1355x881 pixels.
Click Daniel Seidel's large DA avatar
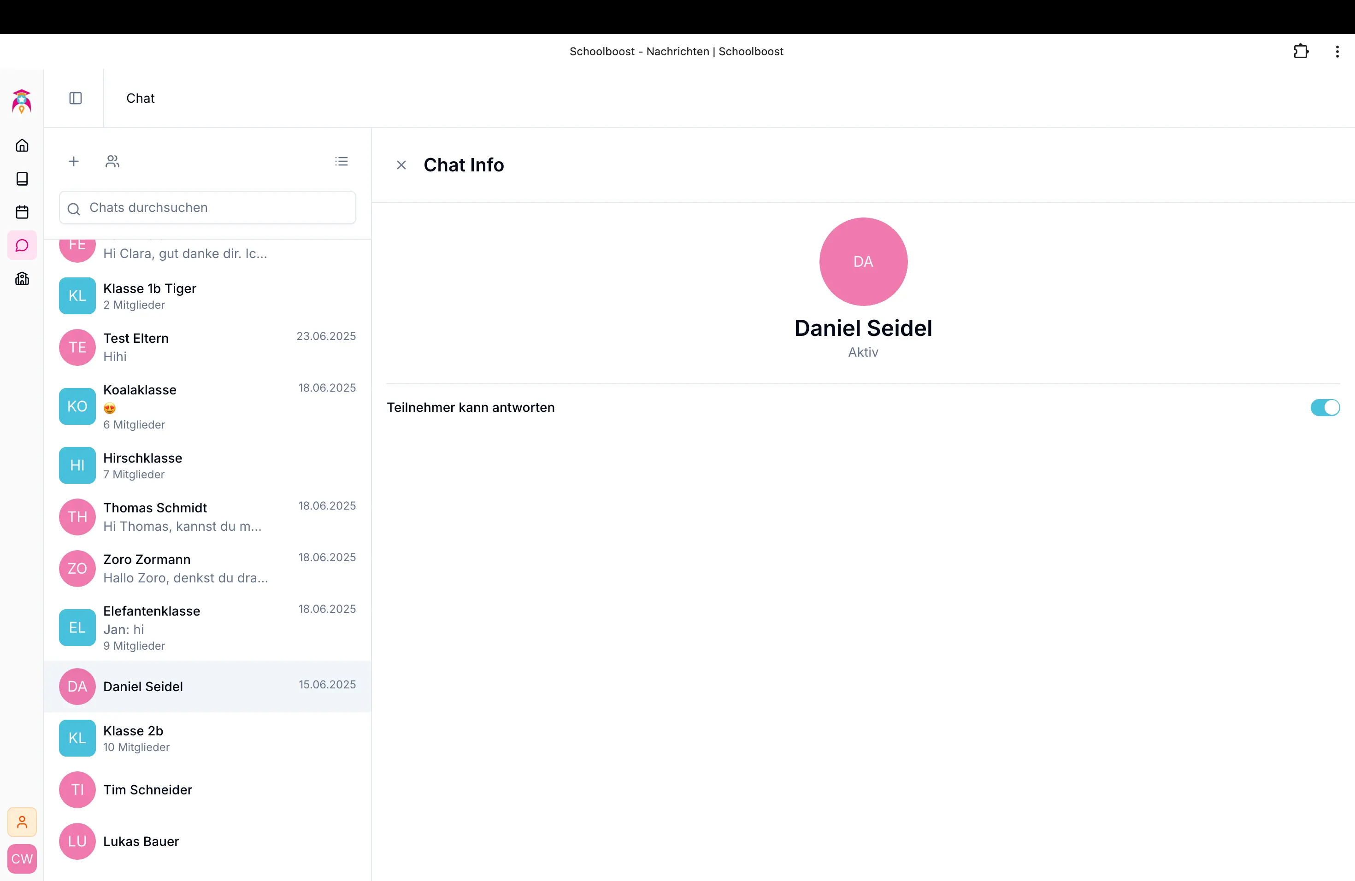[862, 262]
